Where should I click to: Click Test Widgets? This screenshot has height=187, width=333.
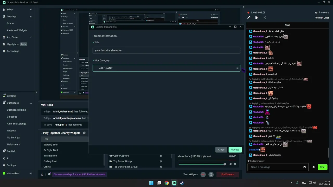(x=190, y=175)
